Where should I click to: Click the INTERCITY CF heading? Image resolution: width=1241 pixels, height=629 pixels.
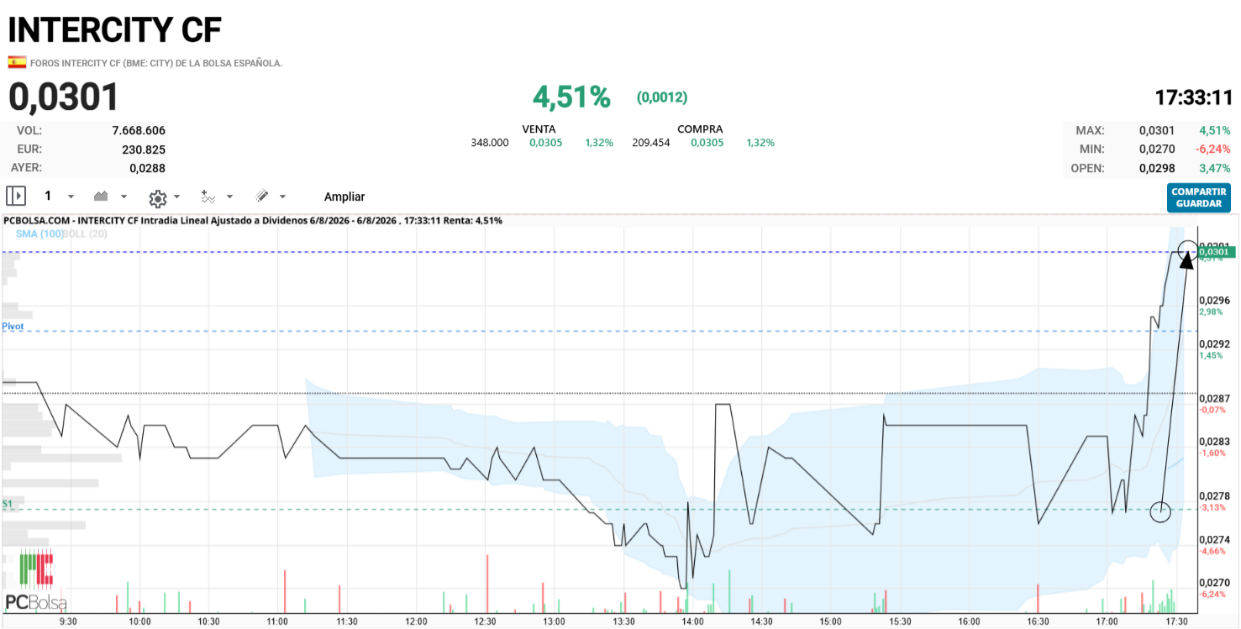pyautogui.click(x=115, y=30)
